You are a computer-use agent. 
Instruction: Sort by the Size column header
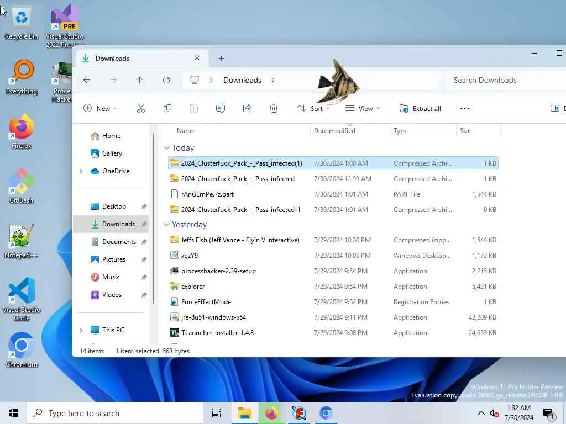pyautogui.click(x=465, y=131)
